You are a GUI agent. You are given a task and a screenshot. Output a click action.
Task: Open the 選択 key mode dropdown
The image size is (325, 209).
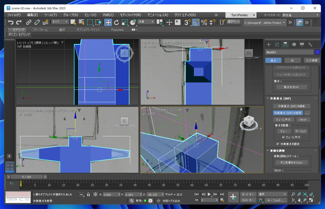coord(272,194)
